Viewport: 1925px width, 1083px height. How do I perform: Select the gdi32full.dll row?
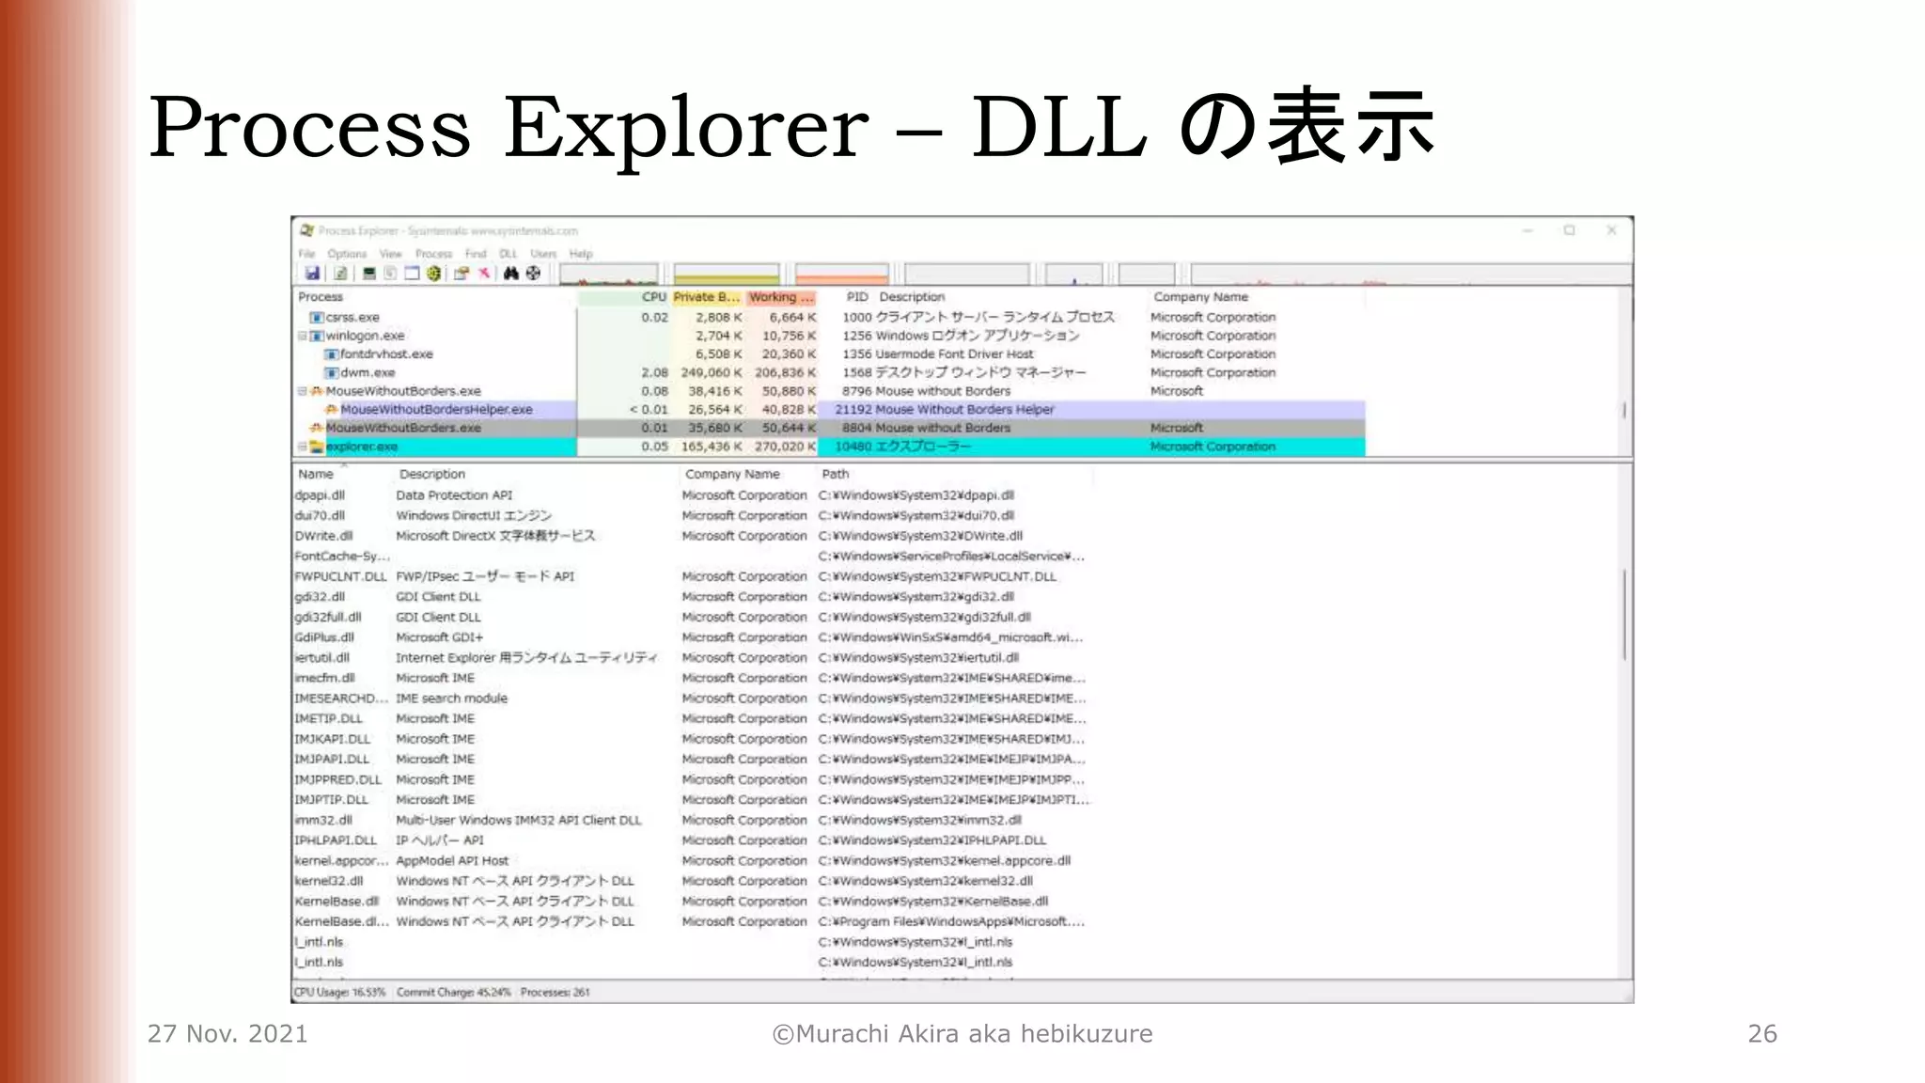(693, 618)
